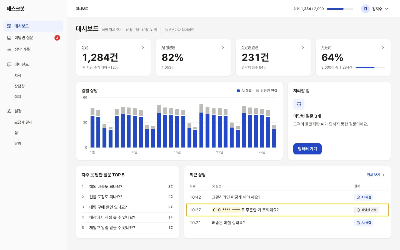Click the 10:42 time cell
The width and height of the screenshot is (400, 250).
[195, 197]
